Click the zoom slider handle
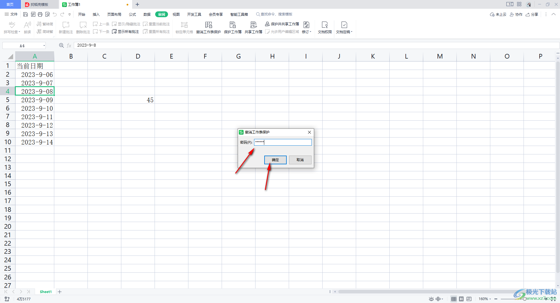The width and height of the screenshot is (560, 303). tap(525, 299)
